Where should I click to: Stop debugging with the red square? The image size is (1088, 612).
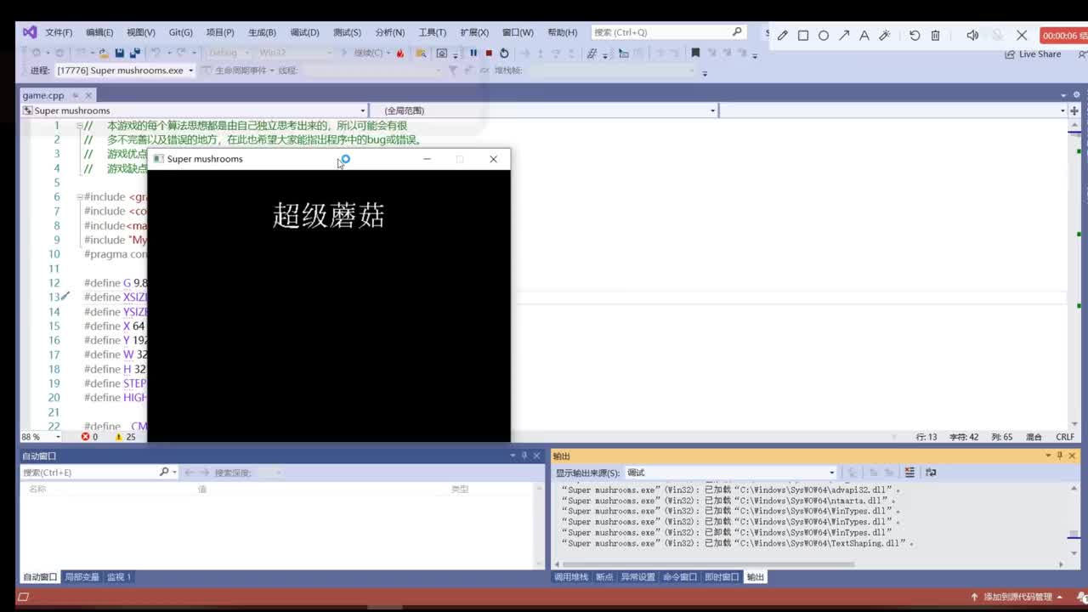pyautogui.click(x=489, y=53)
